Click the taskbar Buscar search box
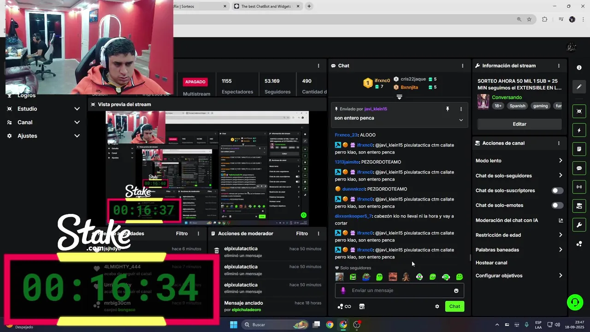590x332 pixels. 274,325
